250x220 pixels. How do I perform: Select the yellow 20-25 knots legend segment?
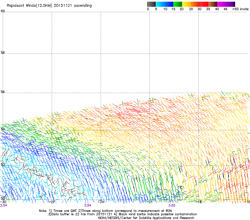click(x=186, y=4)
